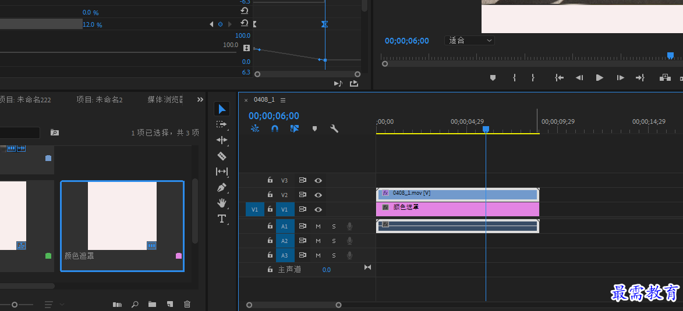The width and height of the screenshot is (683, 311).
Task: Target the A1 track header label
Action: click(x=285, y=226)
